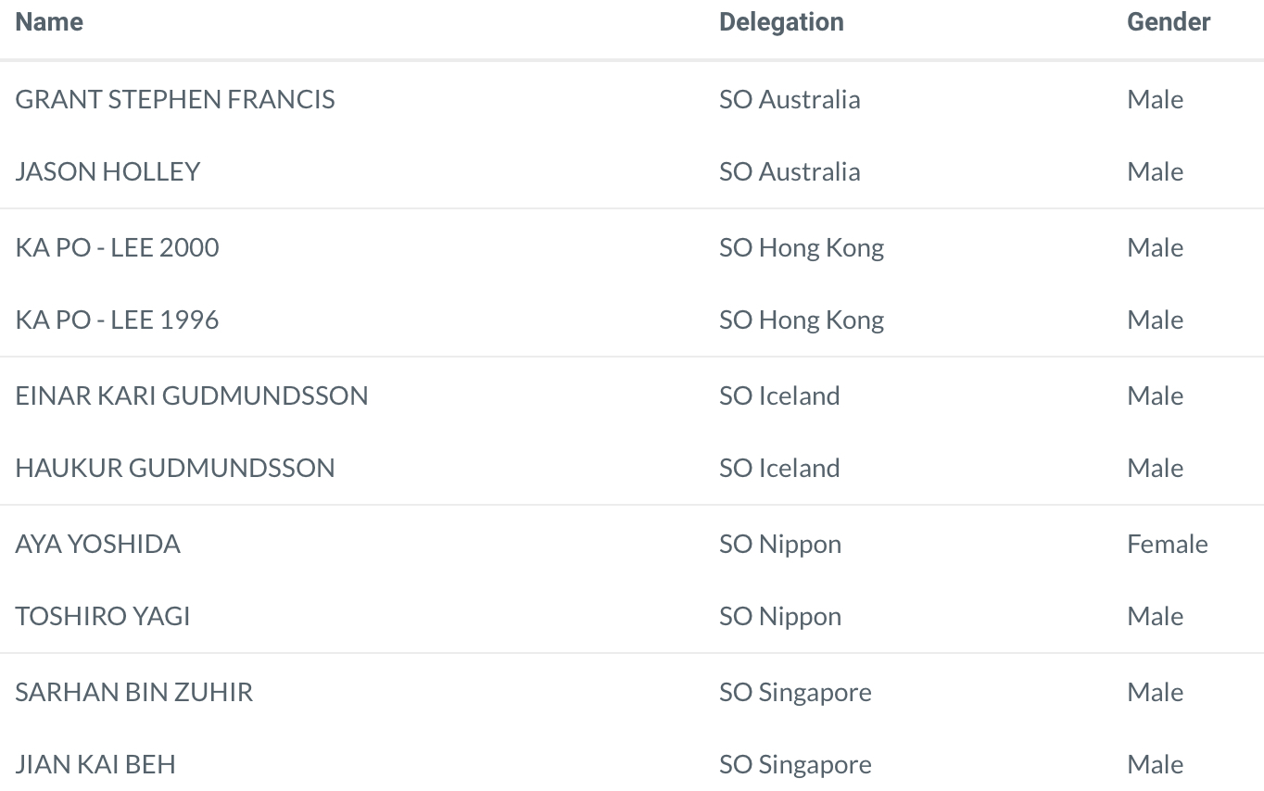Click SO Nippon delegation for Aya Yoshida
This screenshot has height=791, width=1264.
[x=780, y=544]
